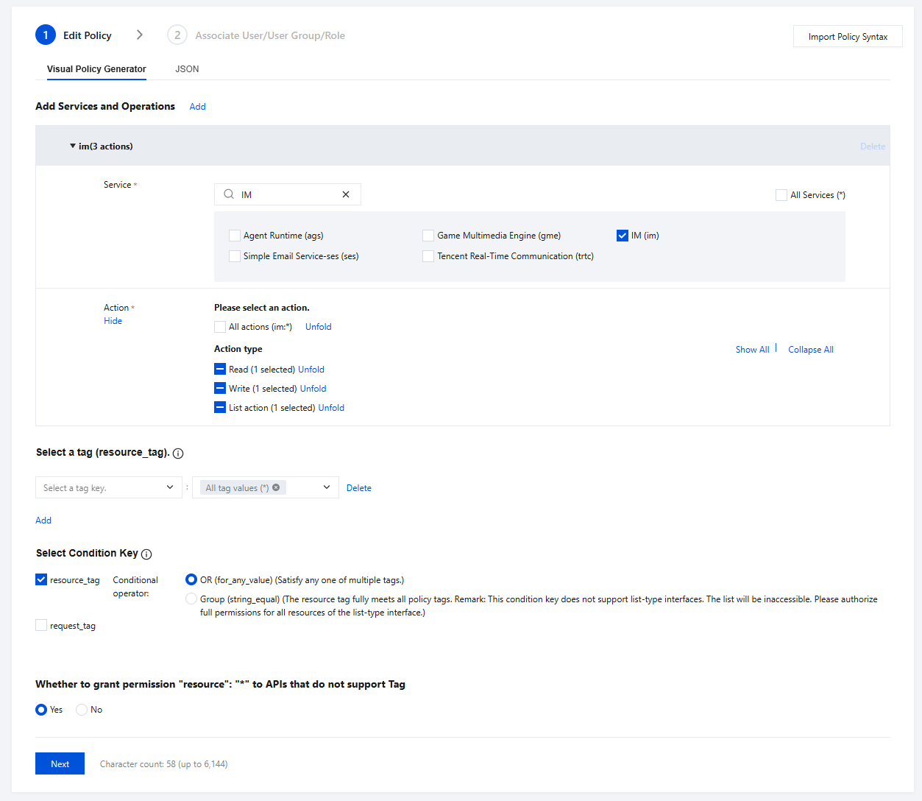
Task: Switch to the JSON tab
Action: 187,69
